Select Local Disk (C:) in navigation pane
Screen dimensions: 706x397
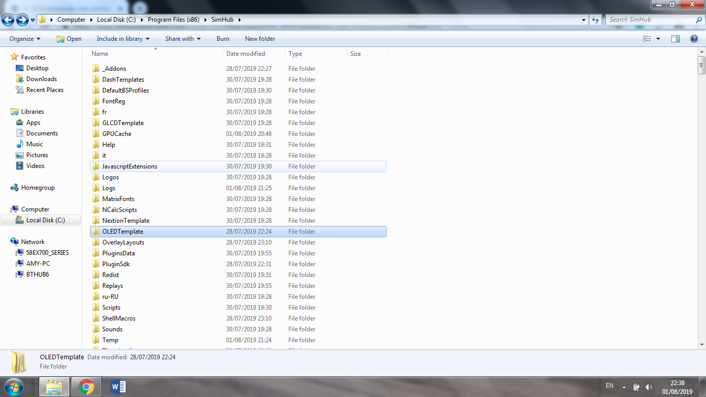point(41,220)
